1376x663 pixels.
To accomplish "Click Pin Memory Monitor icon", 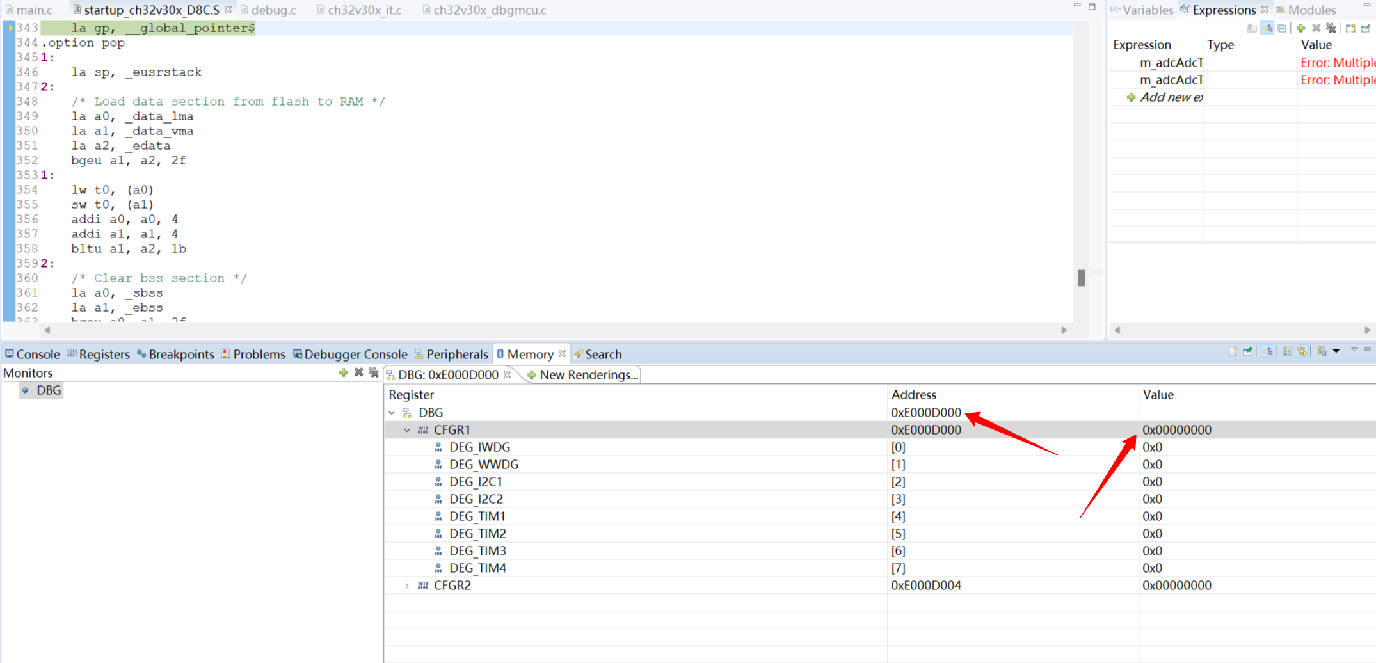I will 1248,352.
